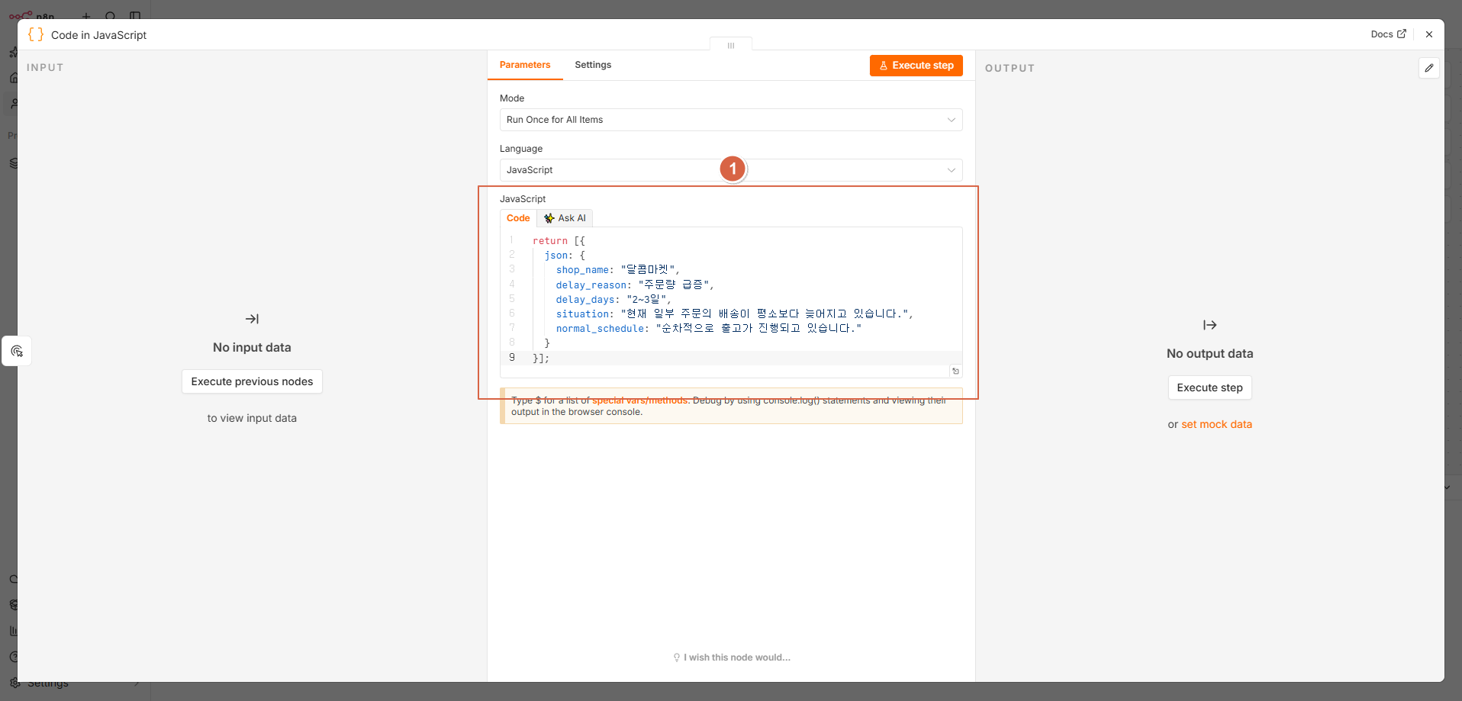Expand the code editor to full screen
The height and width of the screenshot is (701, 1462).
955,371
